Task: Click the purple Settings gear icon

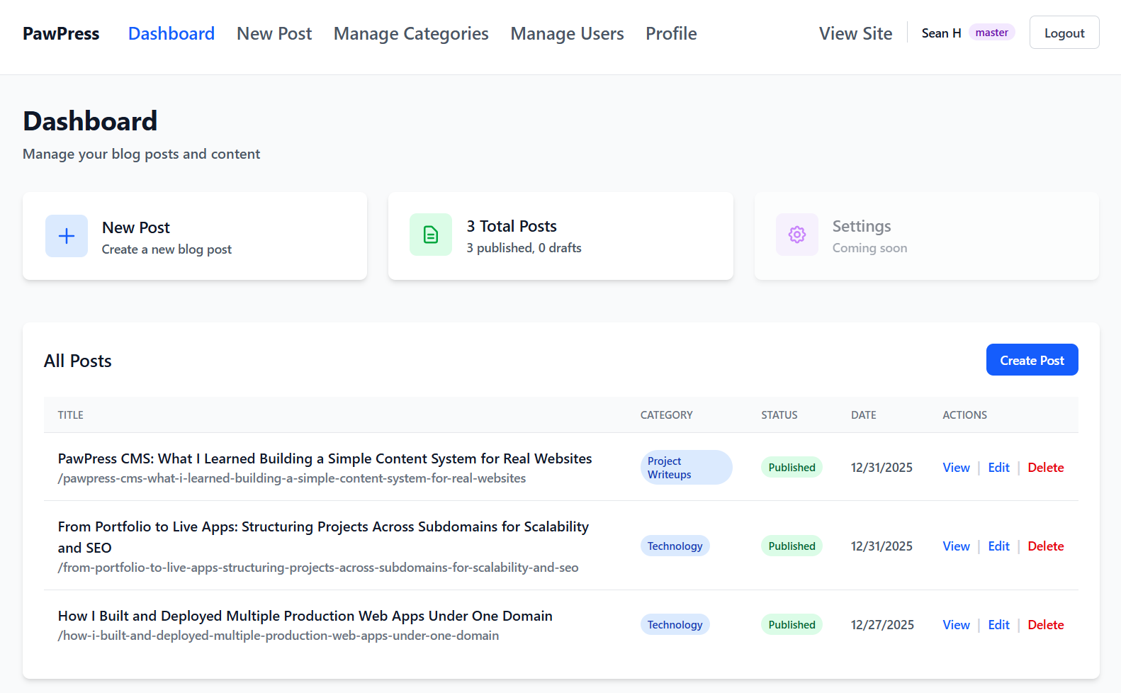Action: pos(797,235)
